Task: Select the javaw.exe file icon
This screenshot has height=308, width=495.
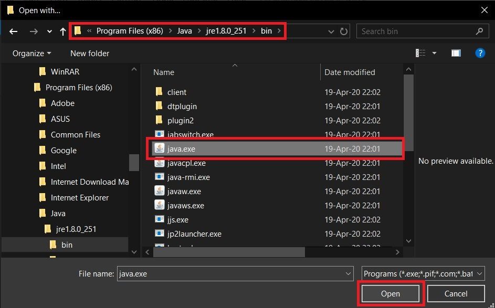Action: [x=160, y=191]
